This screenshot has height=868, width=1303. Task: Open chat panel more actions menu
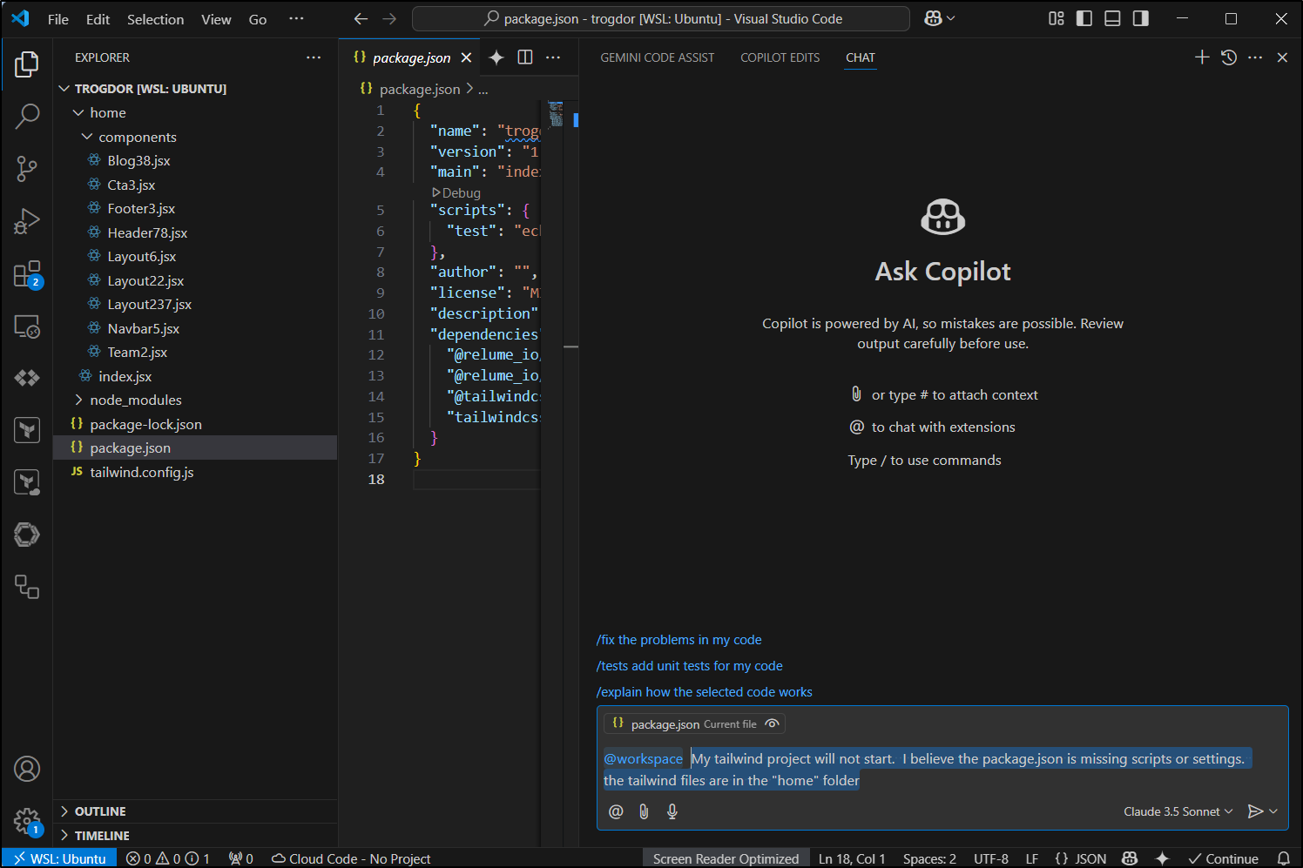pyautogui.click(x=1255, y=57)
